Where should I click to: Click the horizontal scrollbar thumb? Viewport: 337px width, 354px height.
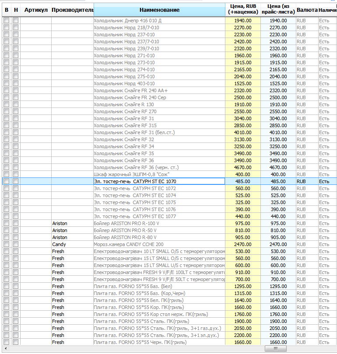point(276,349)
